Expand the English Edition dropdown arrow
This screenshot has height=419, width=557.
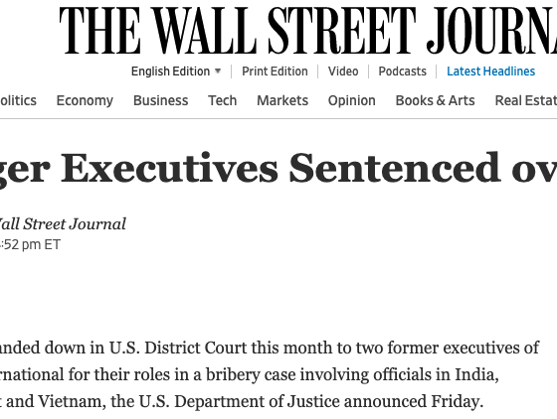point(218,70)
